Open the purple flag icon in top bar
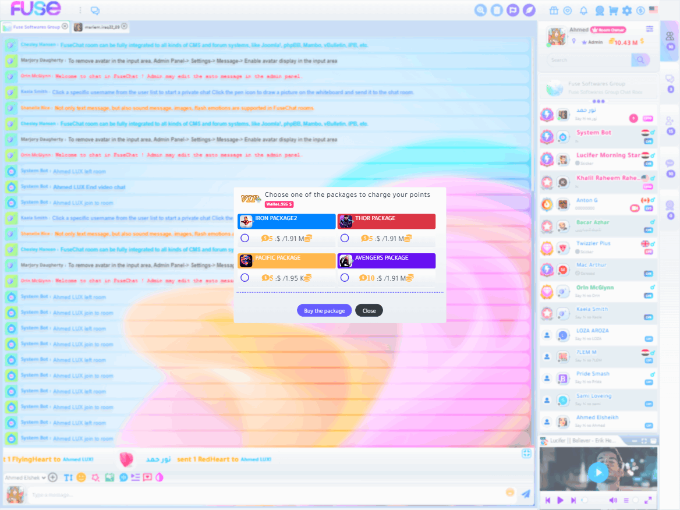 [512, 10]
